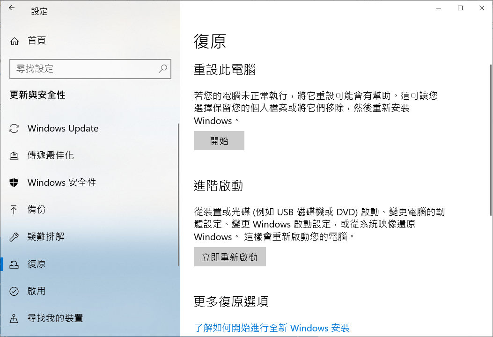Screen dimensions: 493x337
Task: Click the 更新與安全性 section title
Action: (x=37, y=95)
